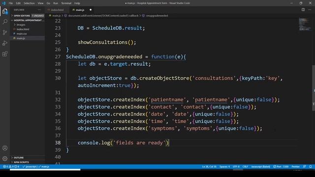Click the VS Code logo icon
Viewport: 315px width, 177px height.
tap(3, 3)
